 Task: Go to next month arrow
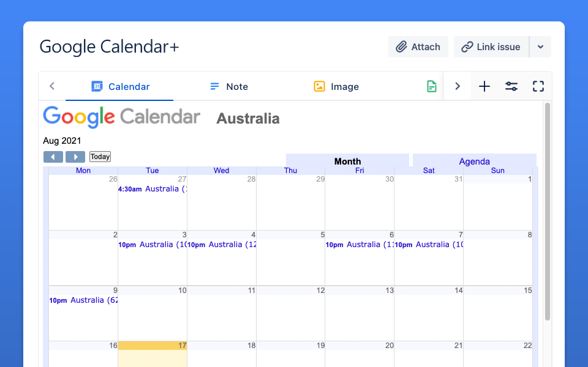coord(75,157)
